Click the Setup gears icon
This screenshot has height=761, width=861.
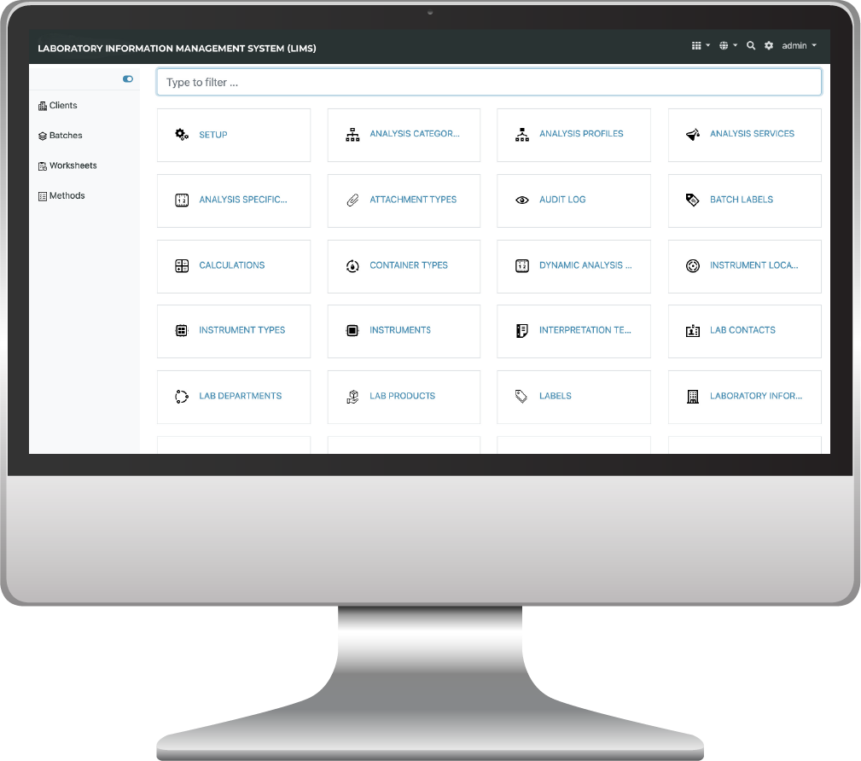[182, 135]
